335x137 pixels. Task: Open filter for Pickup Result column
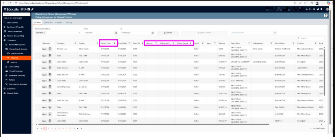tap(190, 43)
